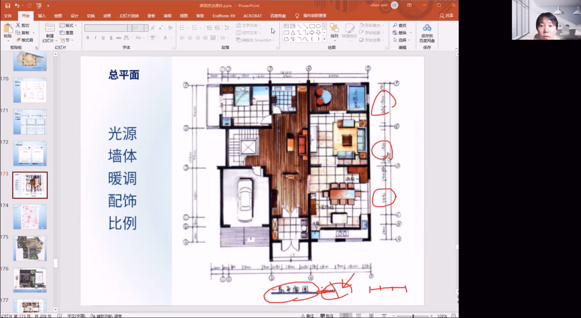This screenshot has width=581, height=318.
Task: Click the Undo arrow icon
Action: click(x=17, y=5)
